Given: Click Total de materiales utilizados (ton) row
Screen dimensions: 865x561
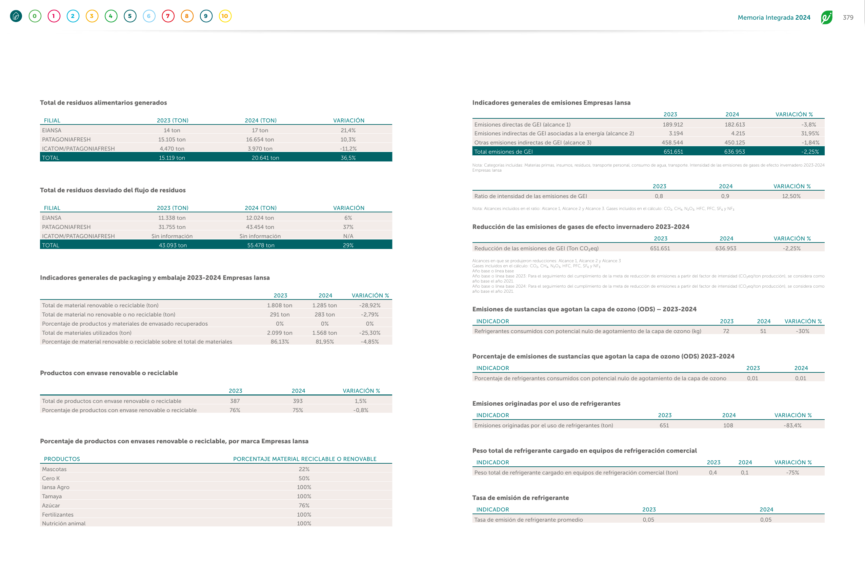Looking at the screenshot, I should (216, 333).
